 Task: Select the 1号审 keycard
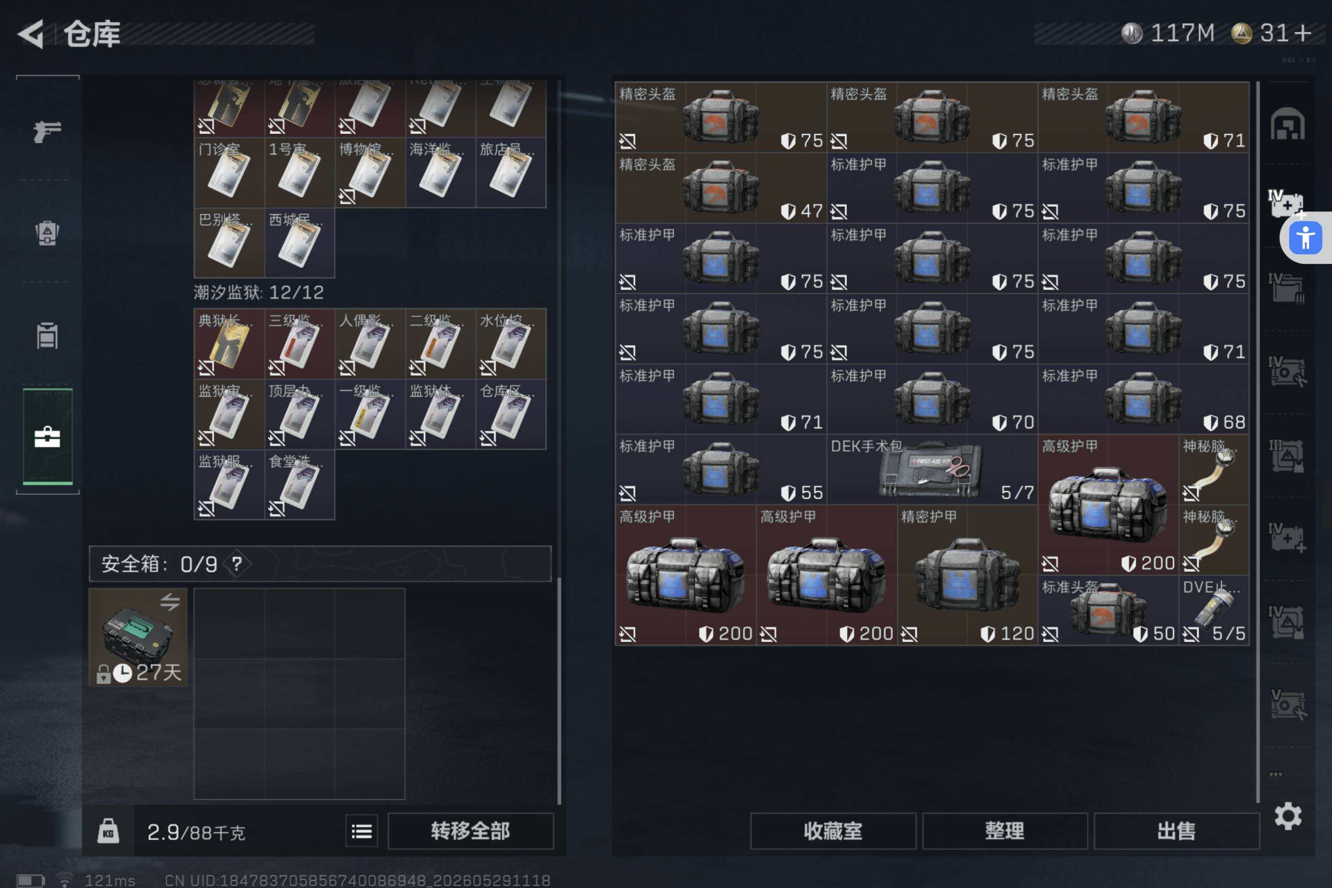[x=300, y=172]
